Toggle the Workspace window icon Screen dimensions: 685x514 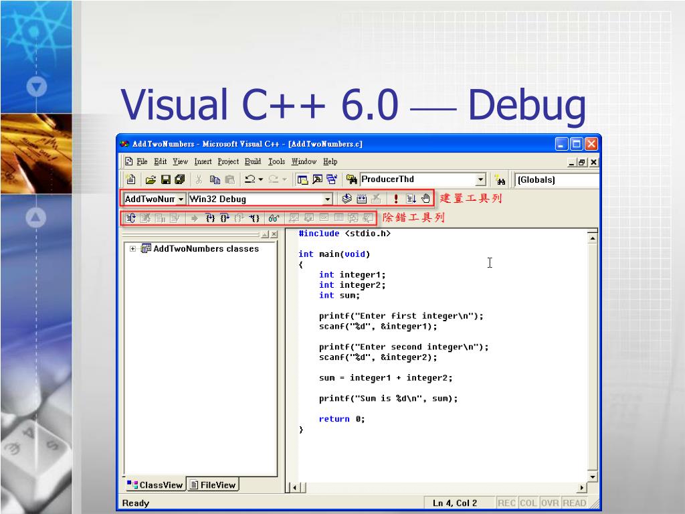[x=302, y=179]
